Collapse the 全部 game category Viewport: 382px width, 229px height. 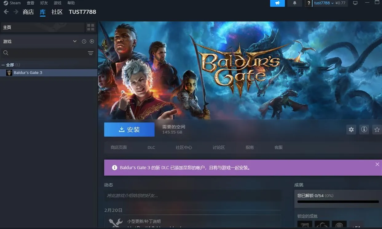[3, 65]
